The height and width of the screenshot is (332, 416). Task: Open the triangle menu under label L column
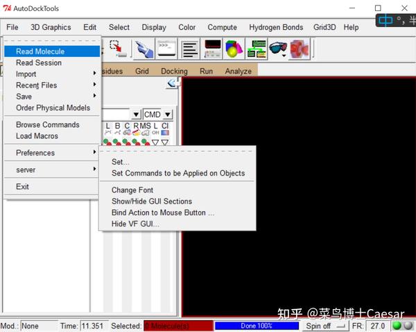coord(155,142)
